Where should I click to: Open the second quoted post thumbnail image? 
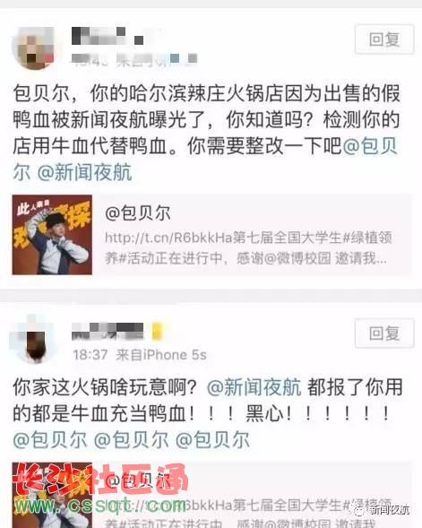(x=52, y=495)
